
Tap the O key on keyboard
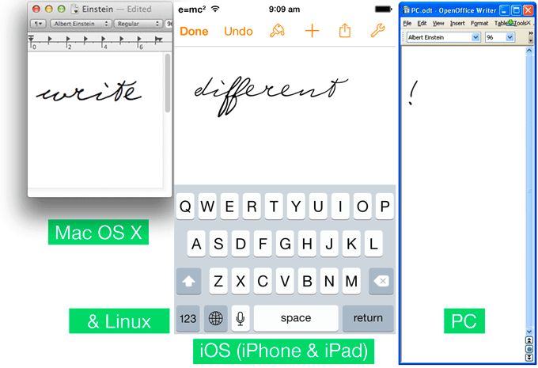tap(362, 207)
